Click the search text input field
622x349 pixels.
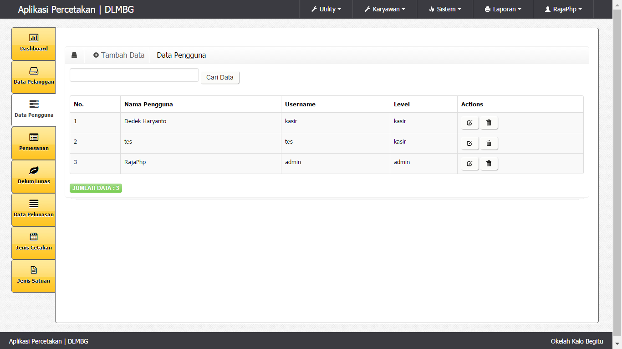click(x=134, y=75)
